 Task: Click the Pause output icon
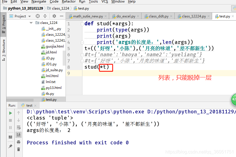10,128
